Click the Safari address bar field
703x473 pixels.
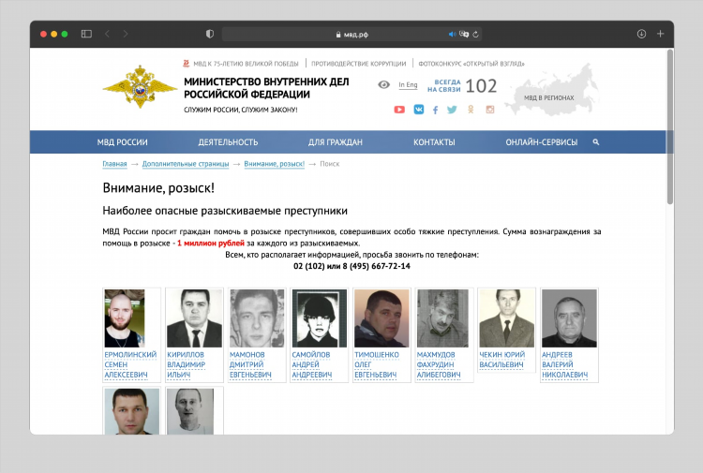click(x=351, y=34)
